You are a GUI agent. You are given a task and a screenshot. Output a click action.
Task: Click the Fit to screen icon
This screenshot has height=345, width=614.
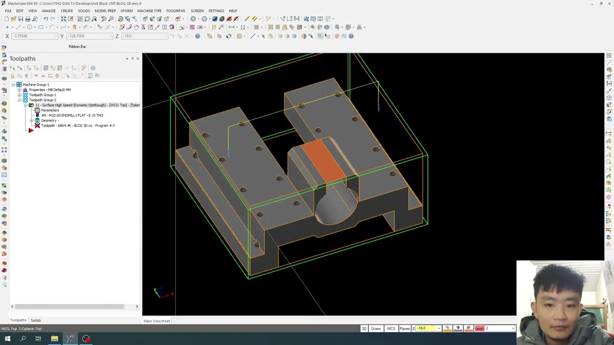click(63, 19)
